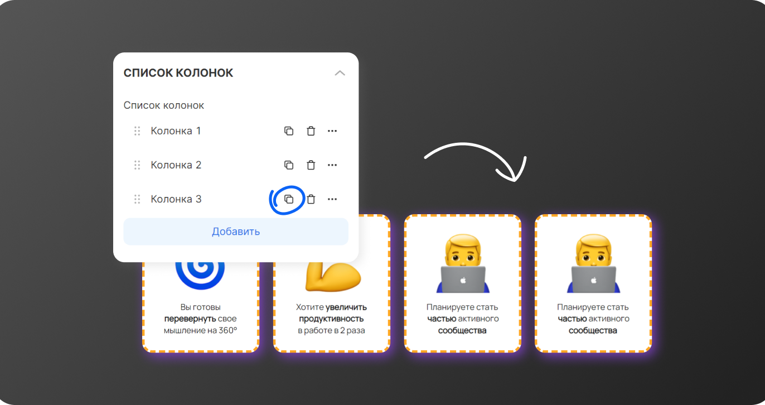Duplicate Колонка 2 with its copy icon

[x=289, y=165]
